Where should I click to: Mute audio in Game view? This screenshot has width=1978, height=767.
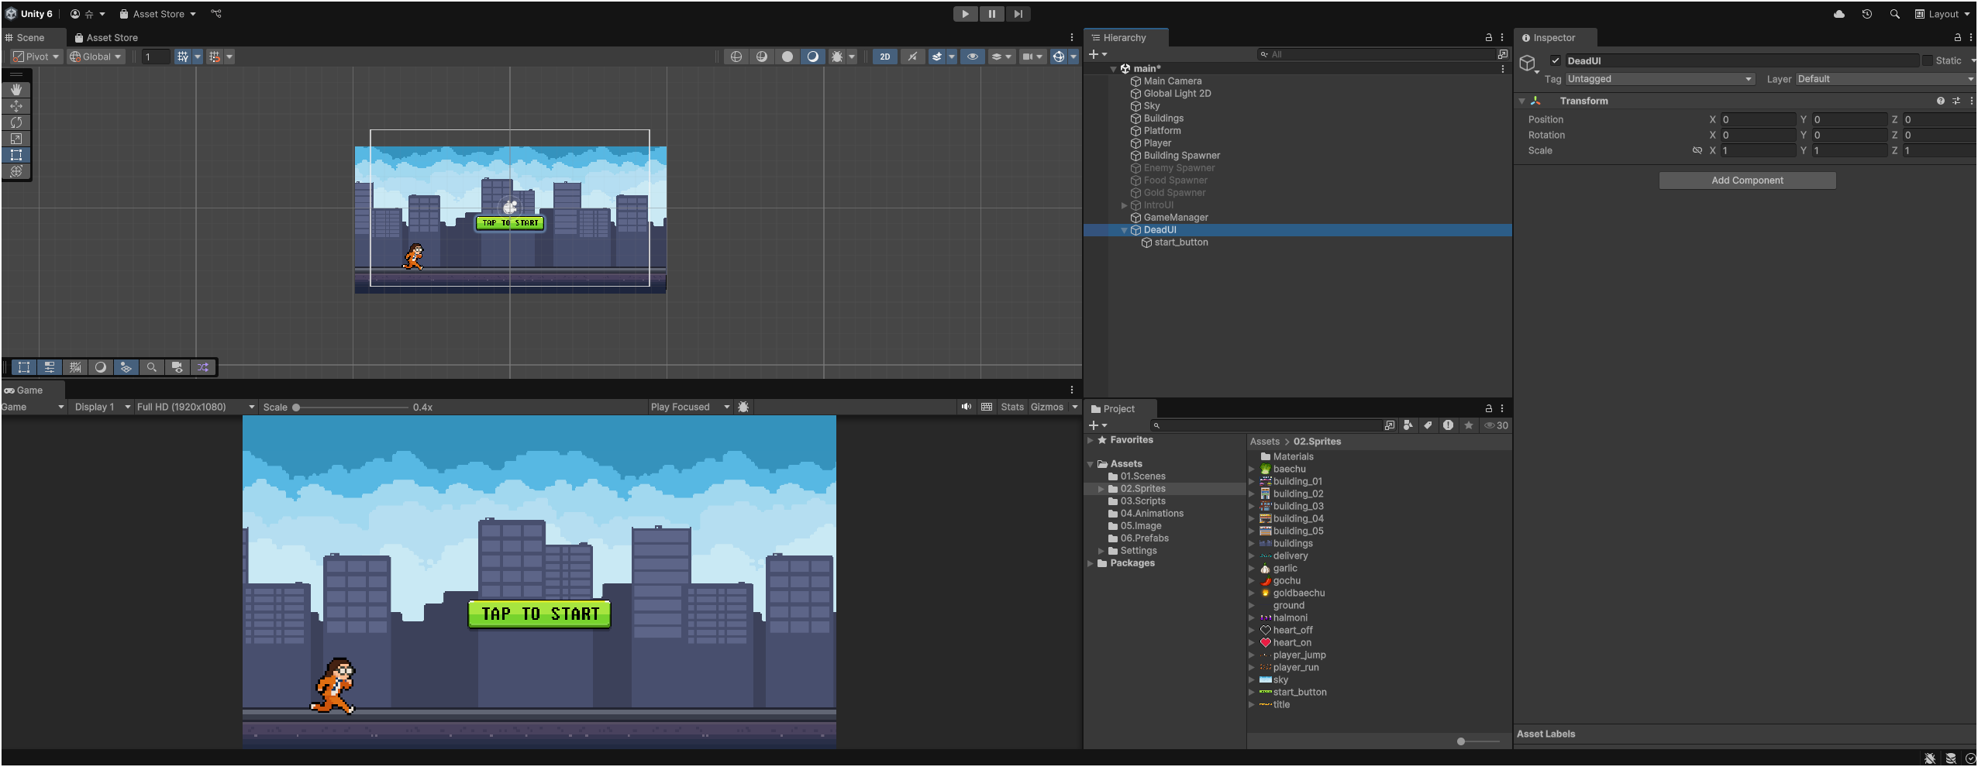(x=966, y=407)
